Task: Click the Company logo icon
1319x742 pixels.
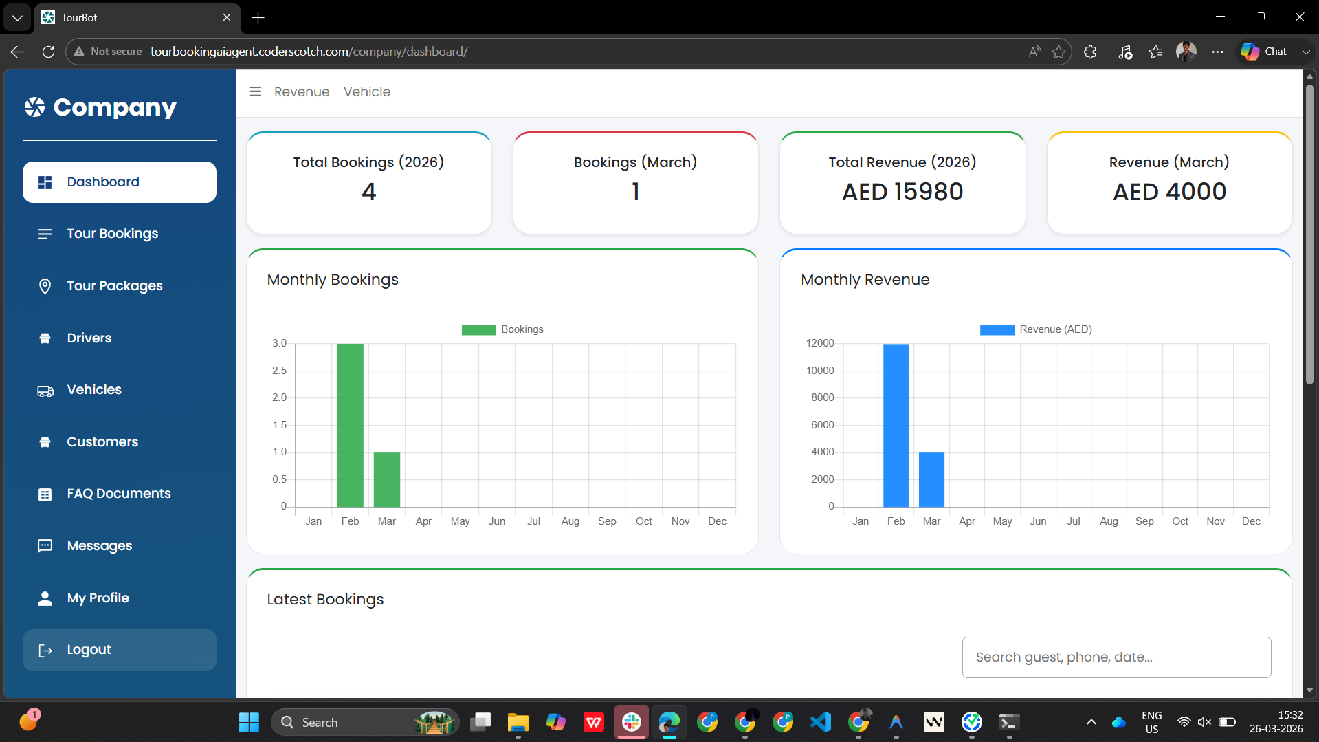Action: click(x=35, y=107)
